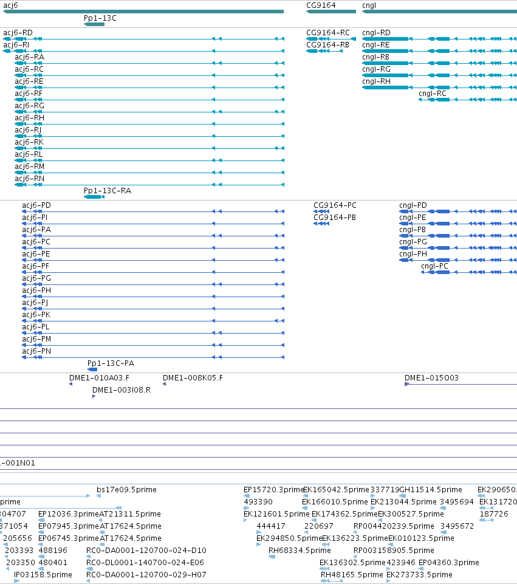Click the AT21311.5prime EST label

pos(130,514)
